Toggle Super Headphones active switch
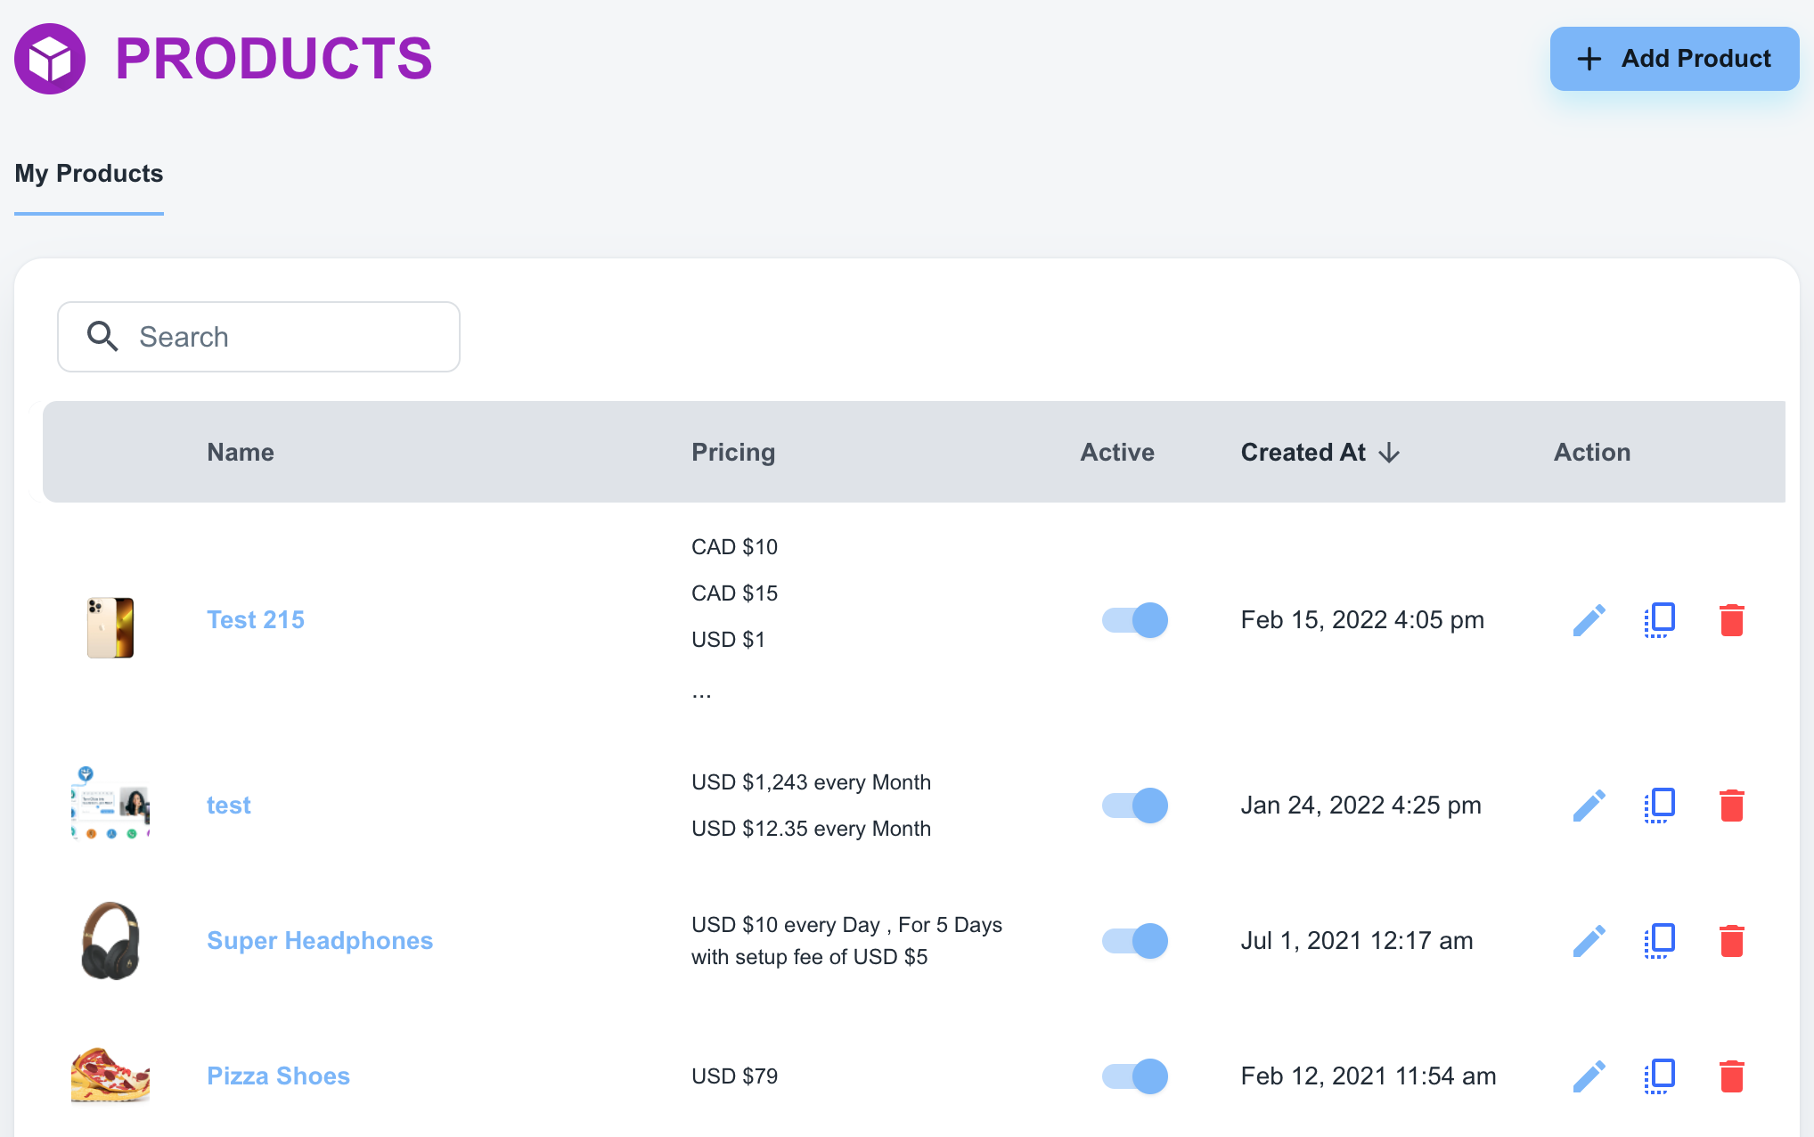1814x1137 pixels. pos(1134,941)
